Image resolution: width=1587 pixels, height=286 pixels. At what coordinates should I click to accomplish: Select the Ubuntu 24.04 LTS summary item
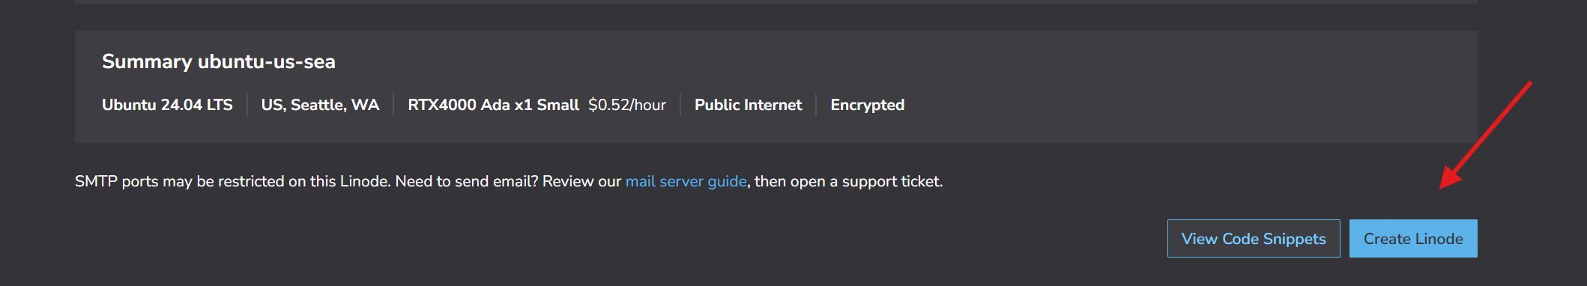[x=167, y=105]
